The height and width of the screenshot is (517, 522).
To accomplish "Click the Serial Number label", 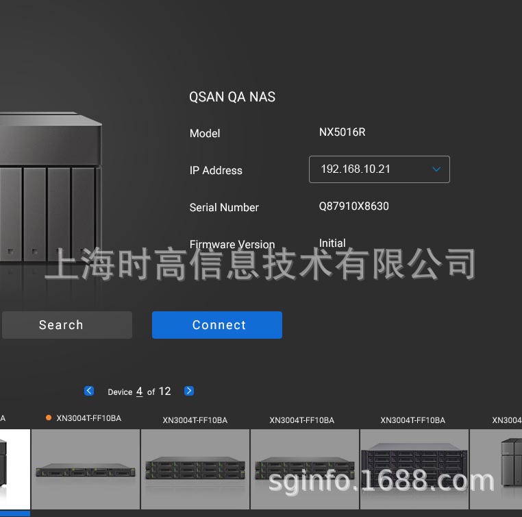I will [224, 208].
